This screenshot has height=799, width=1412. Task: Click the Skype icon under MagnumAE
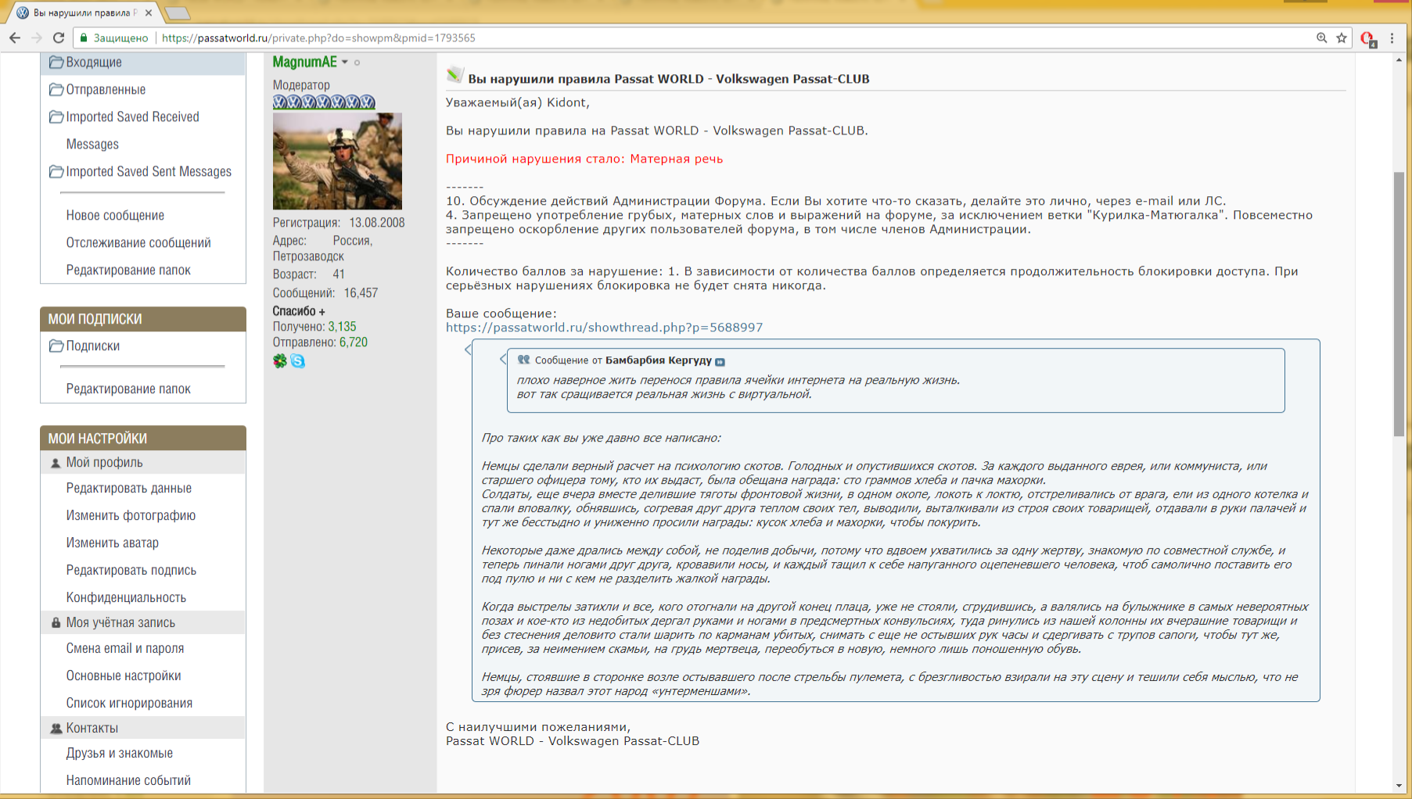(x=298, y=360)
